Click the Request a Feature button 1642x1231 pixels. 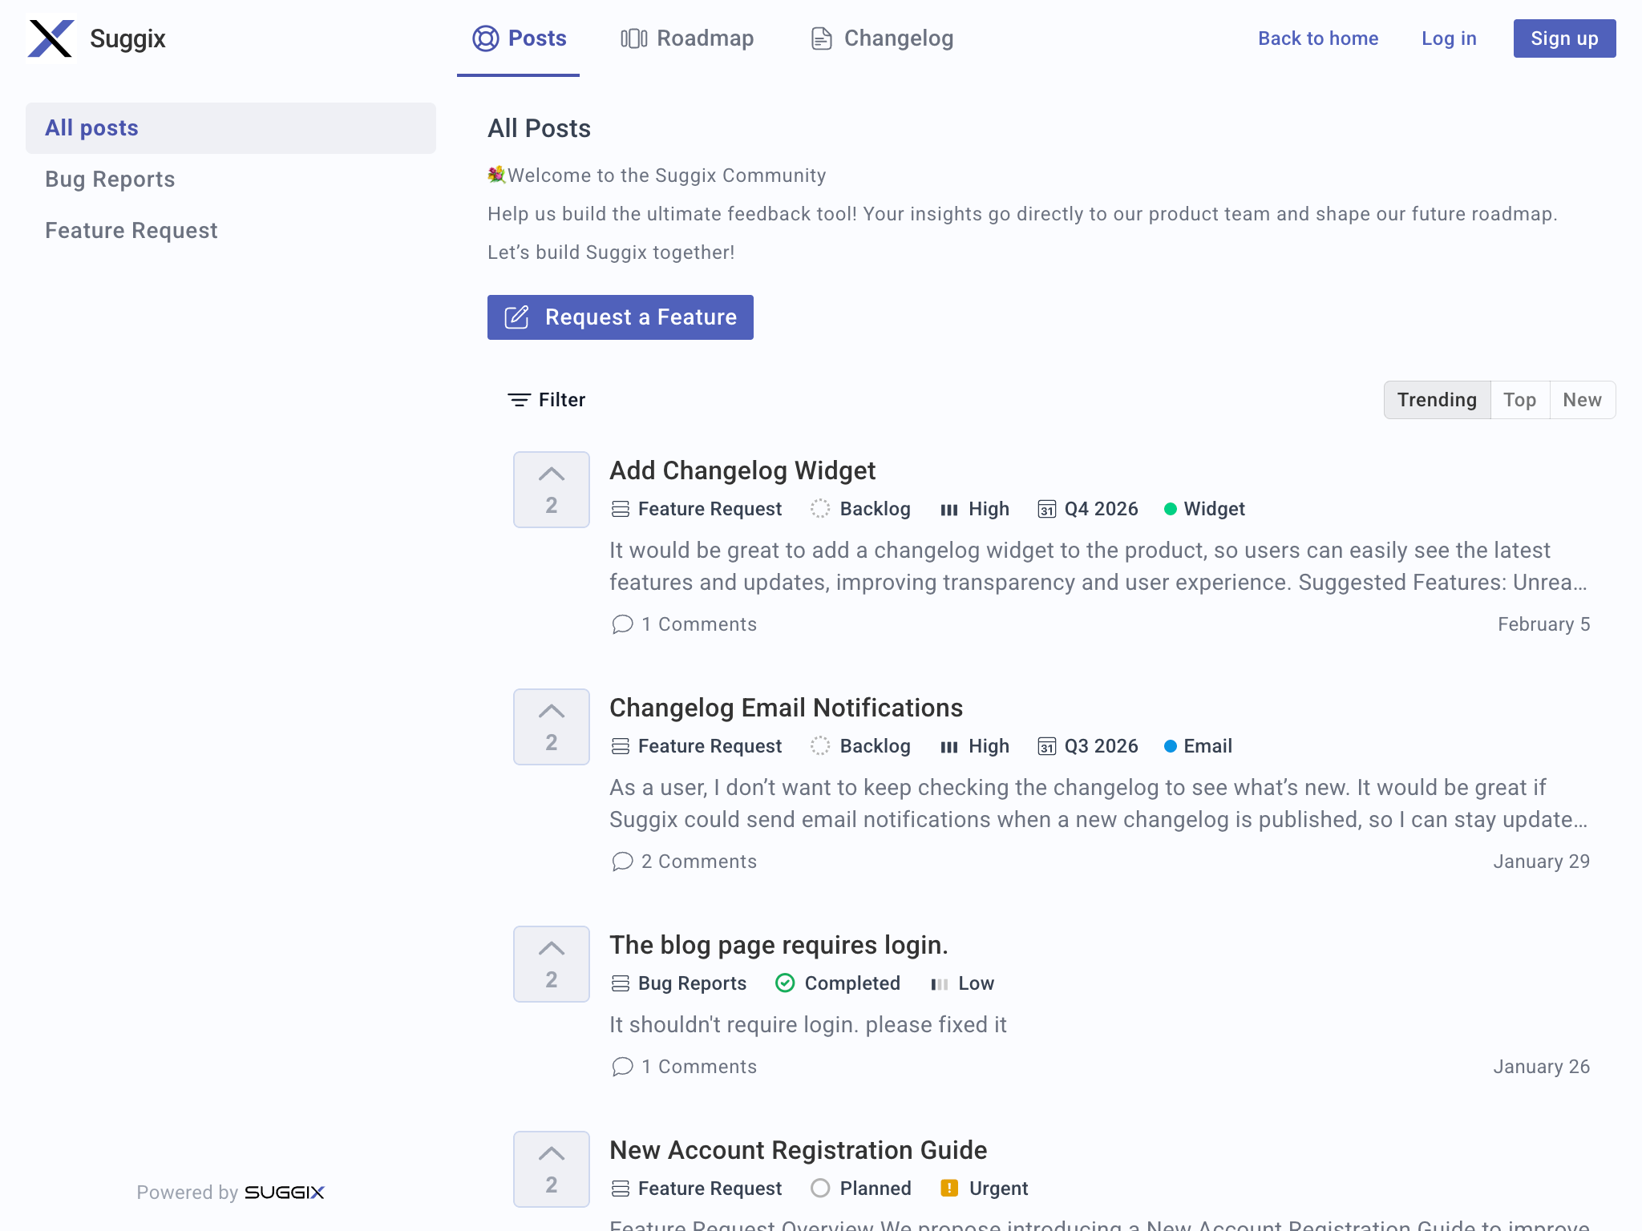click(x=620, y=317)
